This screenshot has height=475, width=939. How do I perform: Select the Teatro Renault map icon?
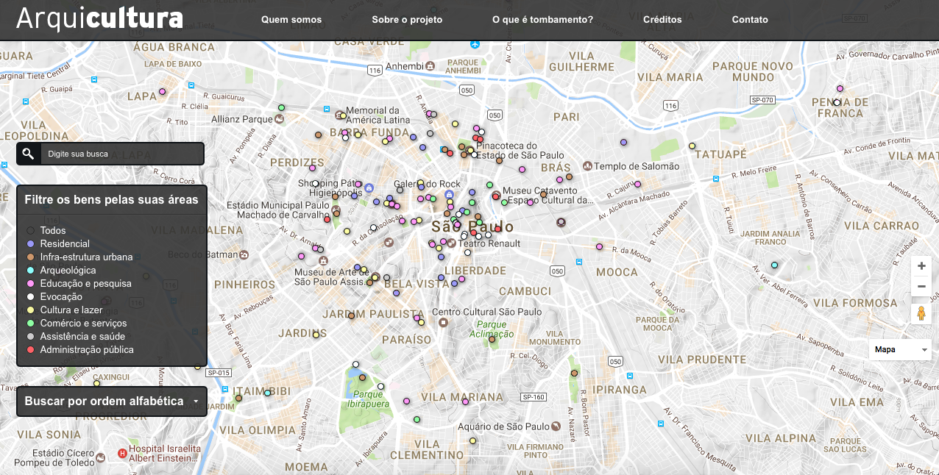(452, 243)
